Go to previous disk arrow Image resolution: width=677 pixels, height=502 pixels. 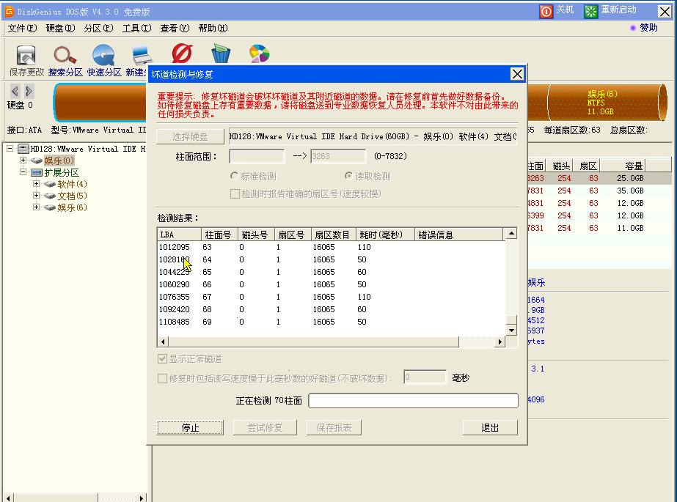pos(15,91)
